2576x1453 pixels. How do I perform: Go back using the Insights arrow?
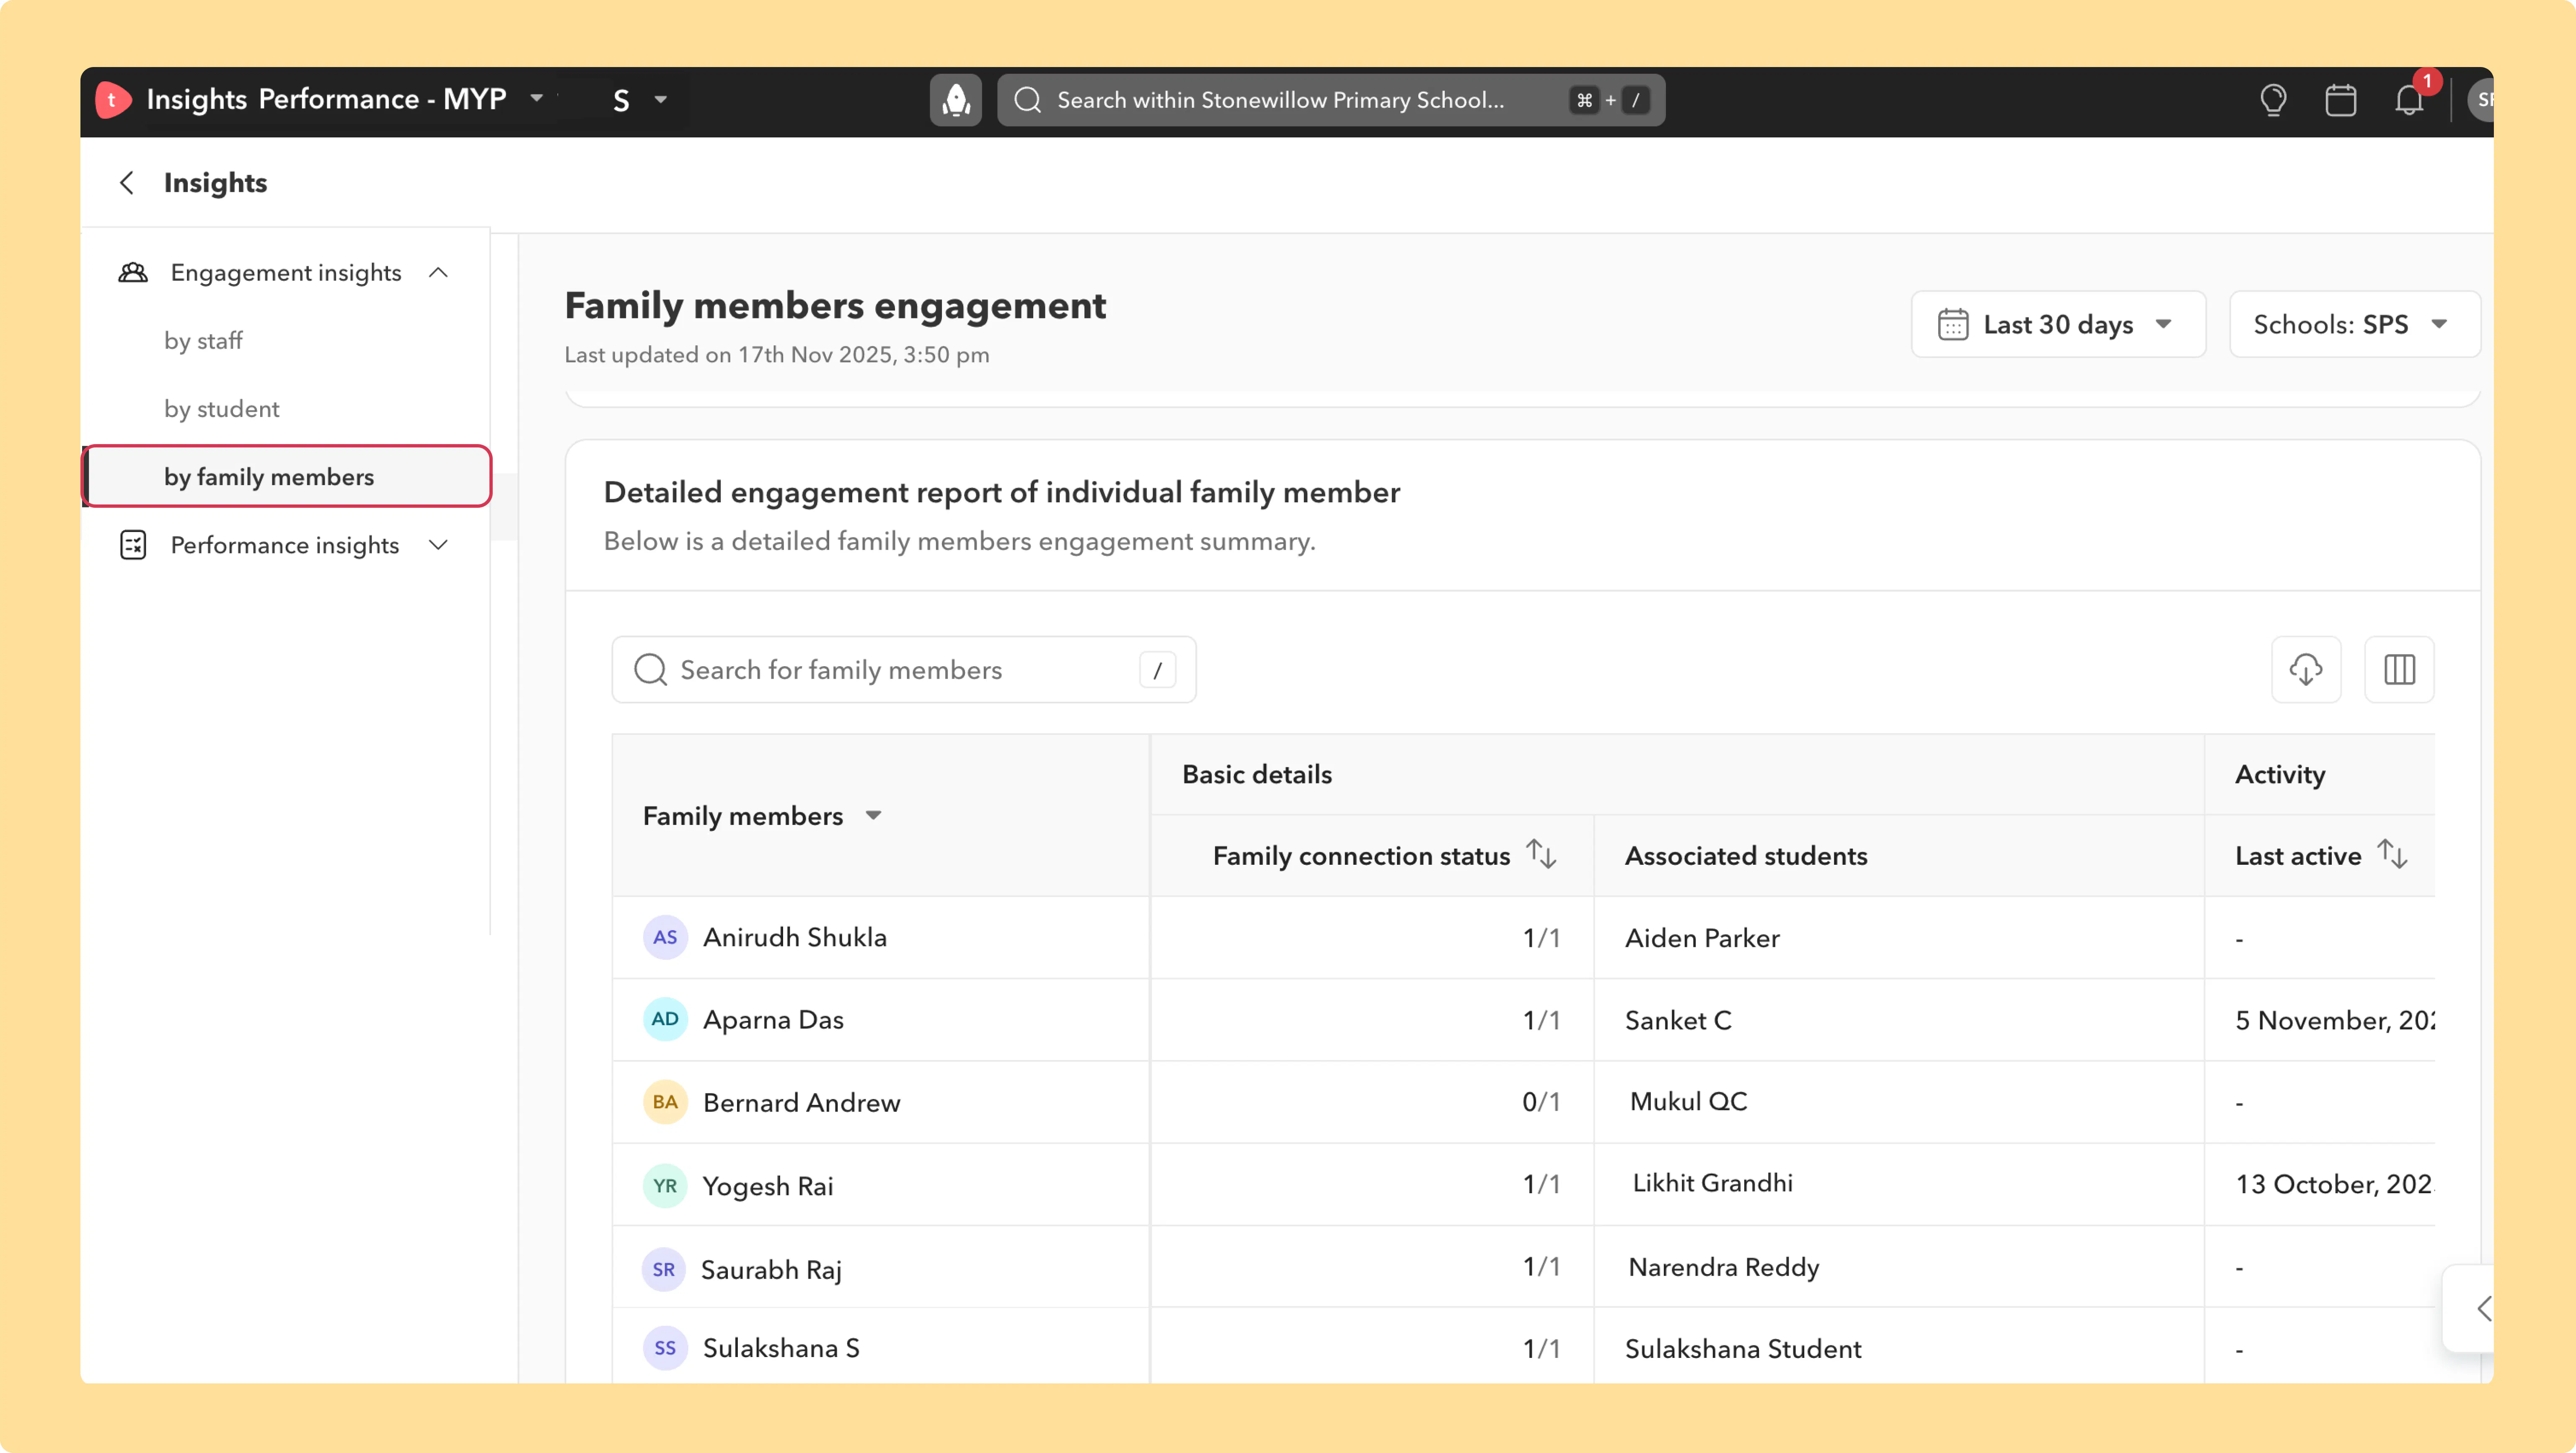coord(127,183)
